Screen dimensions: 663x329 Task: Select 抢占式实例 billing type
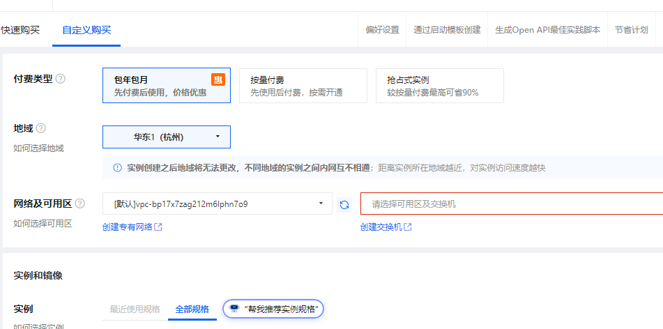click(x=439, y=86)
